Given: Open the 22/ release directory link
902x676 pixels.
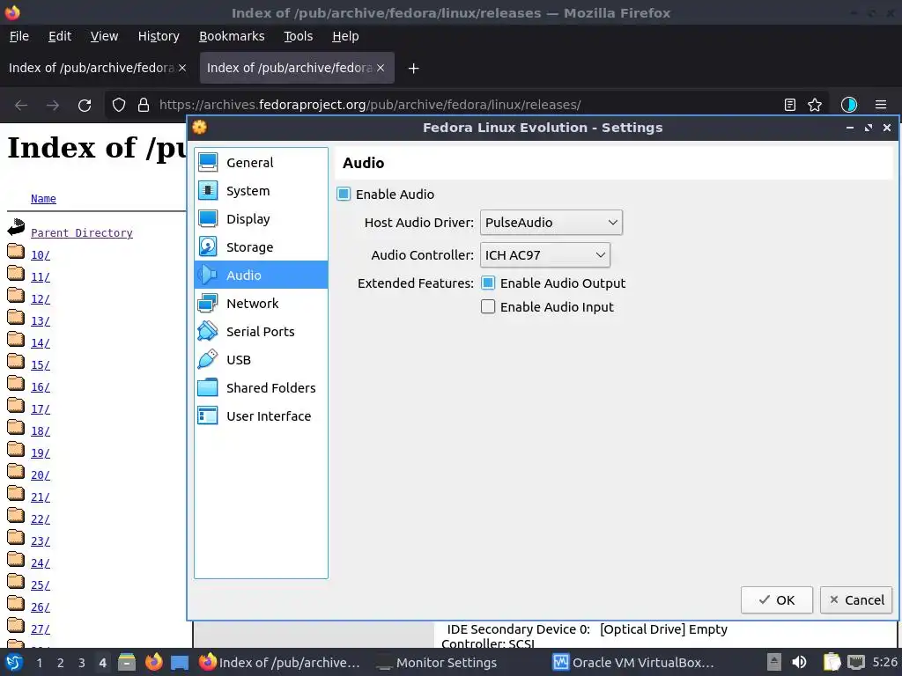Looking at the screenshot, I should pyautogui.click(x=41, y=519).
